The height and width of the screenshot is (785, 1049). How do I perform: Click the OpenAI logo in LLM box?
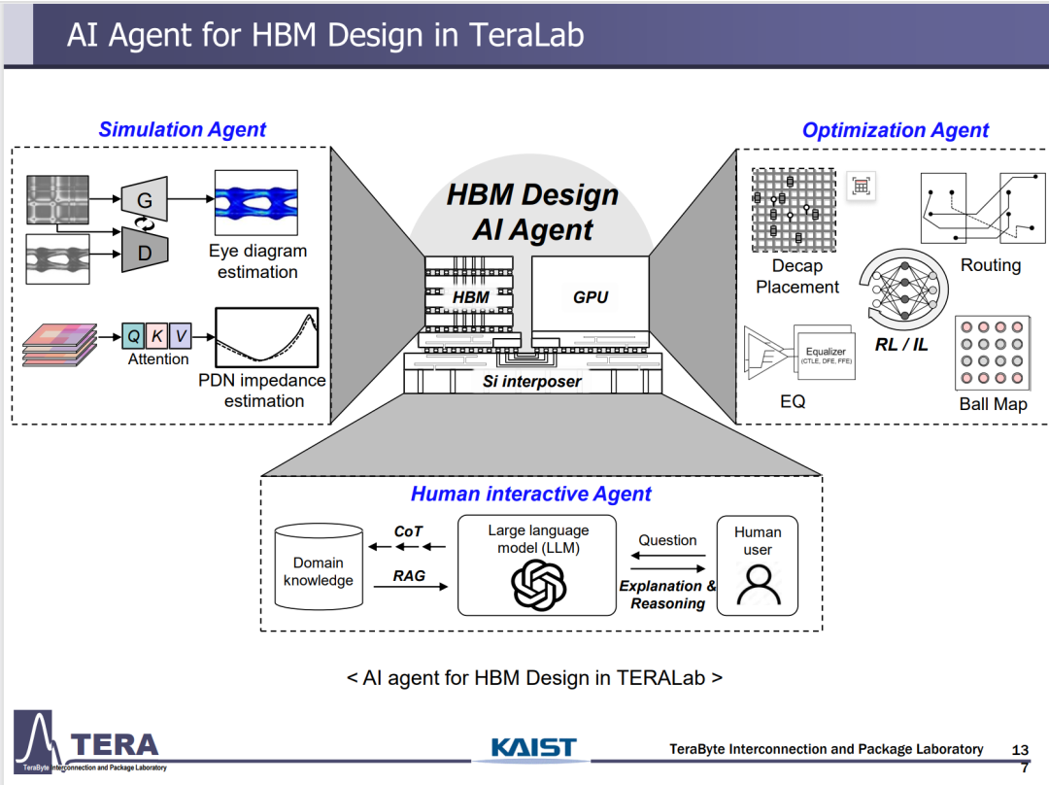click(538, 585)
